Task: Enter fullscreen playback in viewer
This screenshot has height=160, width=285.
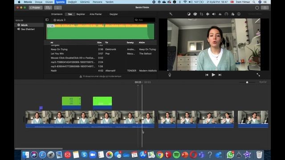Action: coord(258,75)
